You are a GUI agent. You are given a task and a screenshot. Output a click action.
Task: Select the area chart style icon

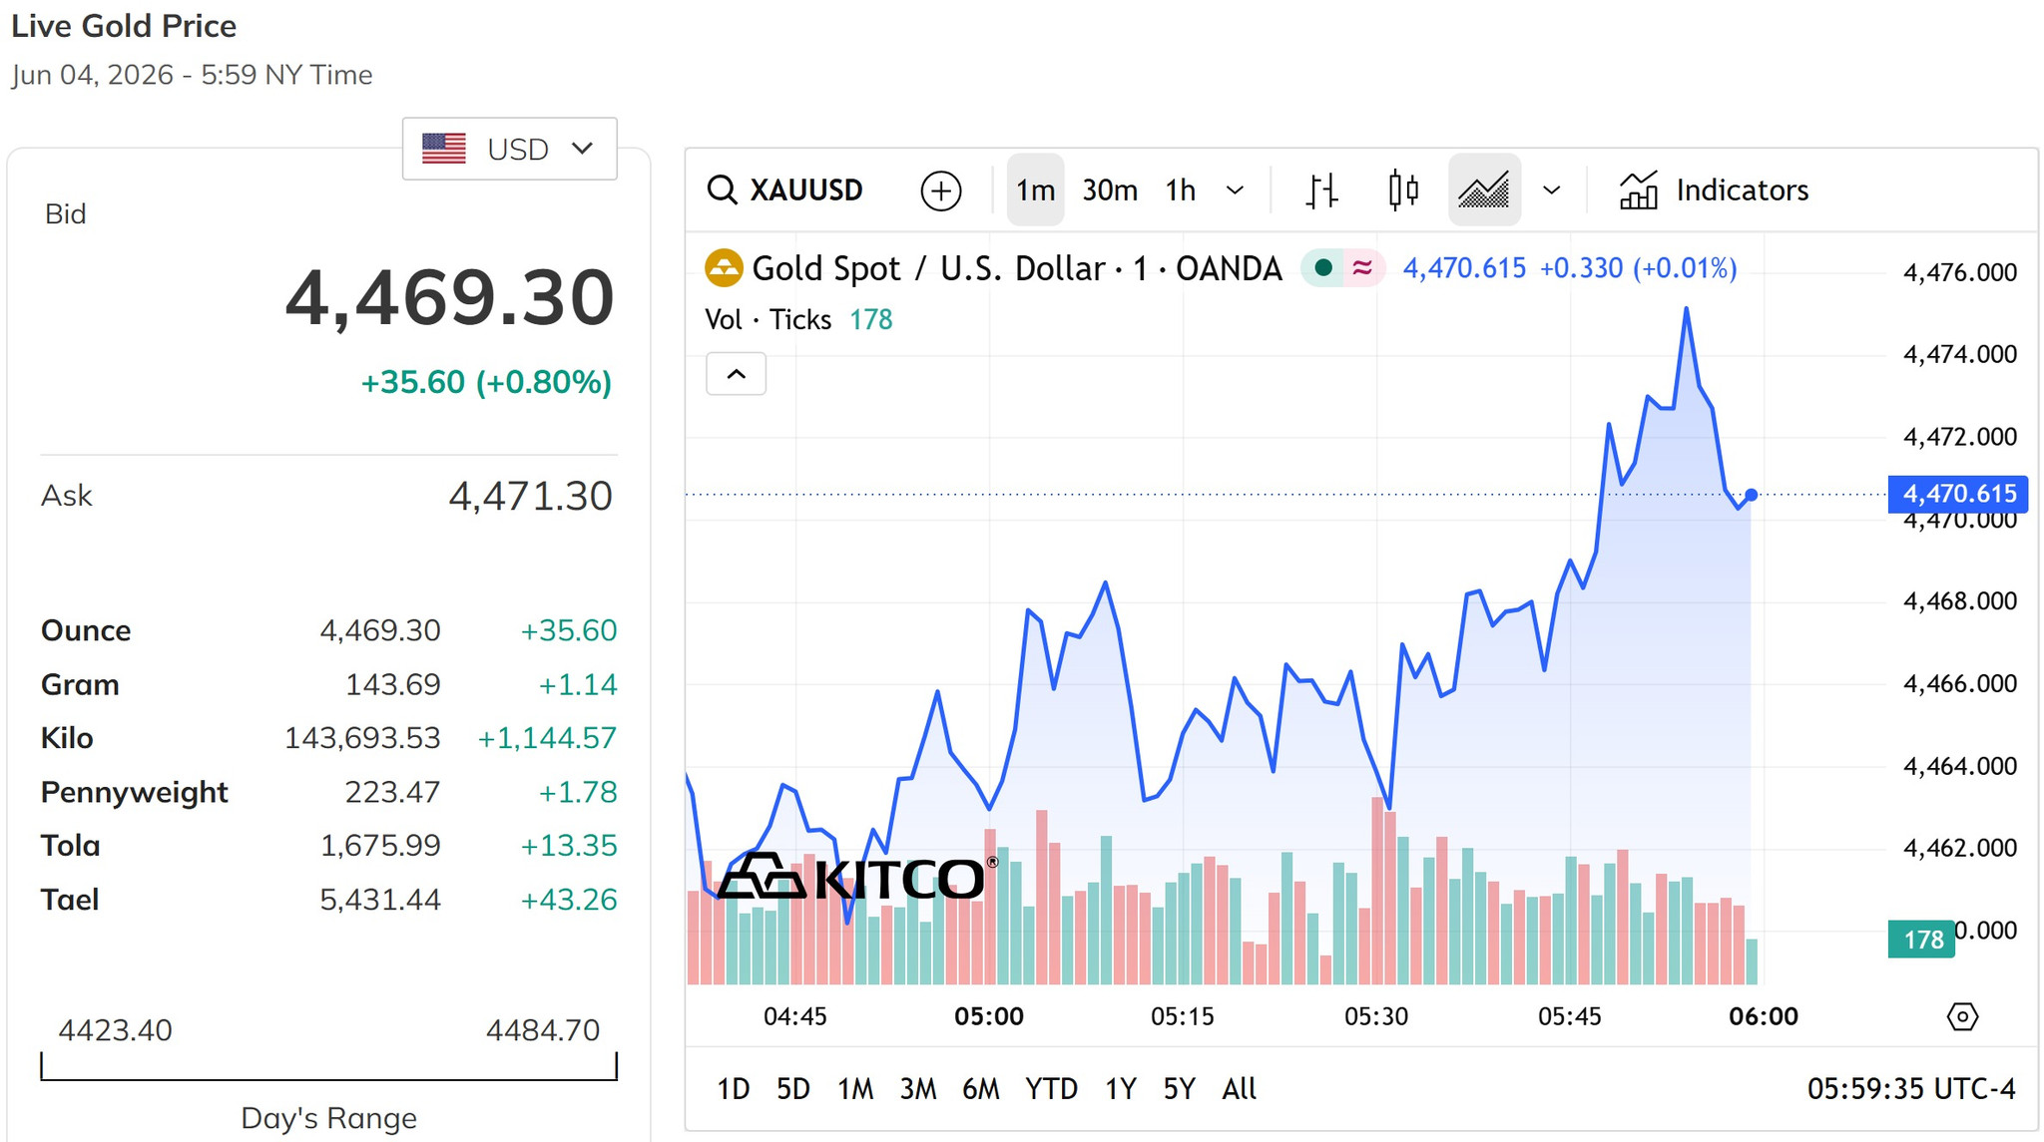tap(1484, 190)
